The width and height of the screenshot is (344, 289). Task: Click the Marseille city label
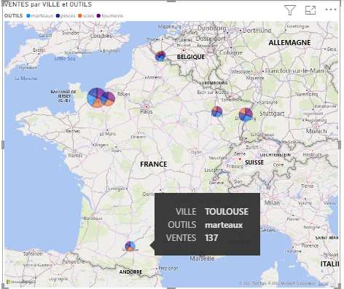(202, 258)
